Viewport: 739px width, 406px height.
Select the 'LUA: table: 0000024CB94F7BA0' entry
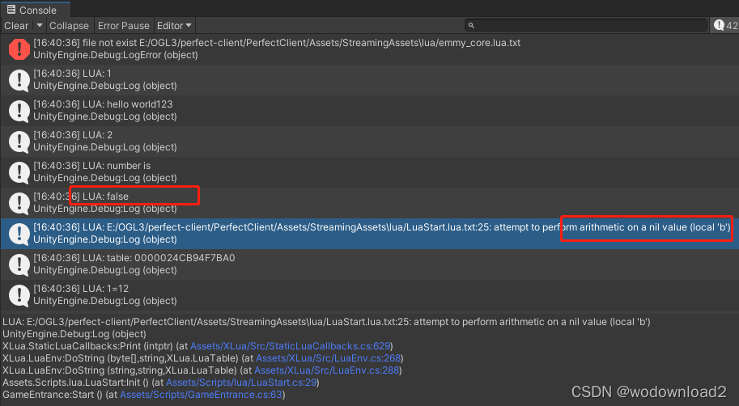point(369,264)
